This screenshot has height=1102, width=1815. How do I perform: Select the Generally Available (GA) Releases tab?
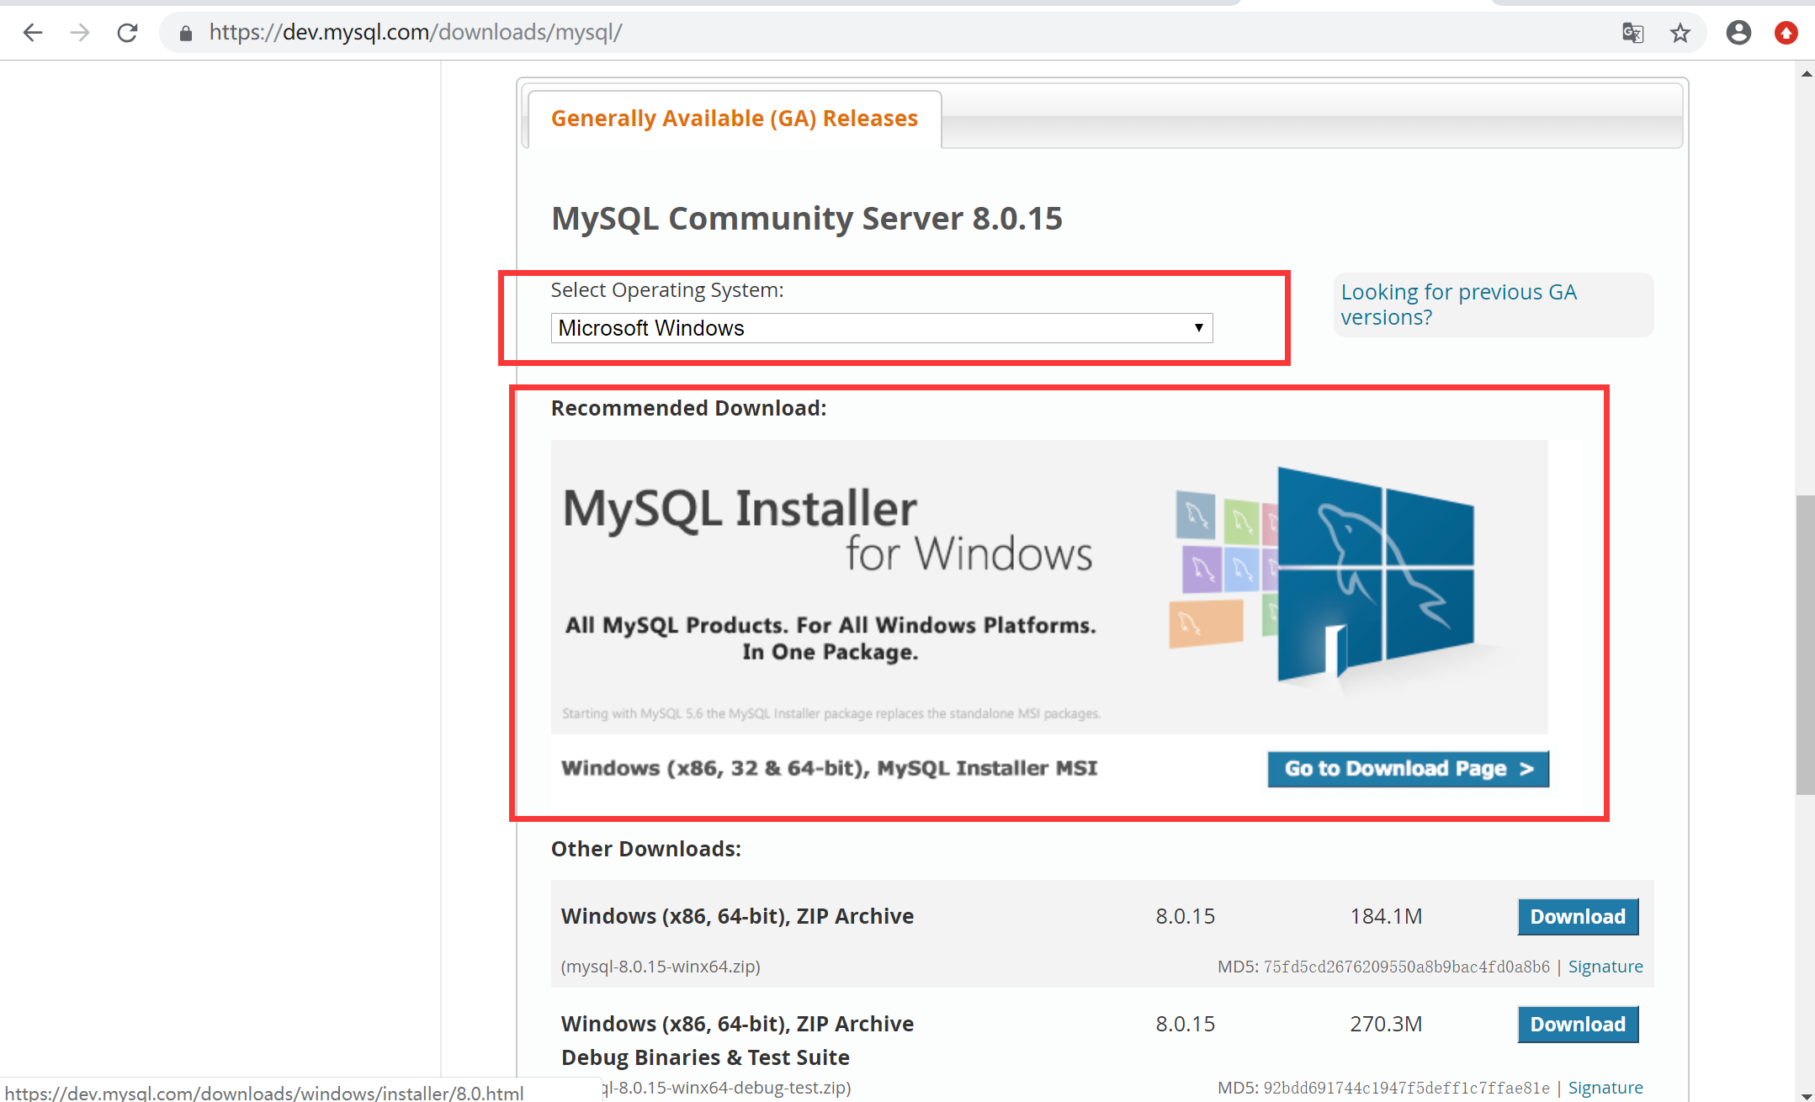tap(734, 119)
